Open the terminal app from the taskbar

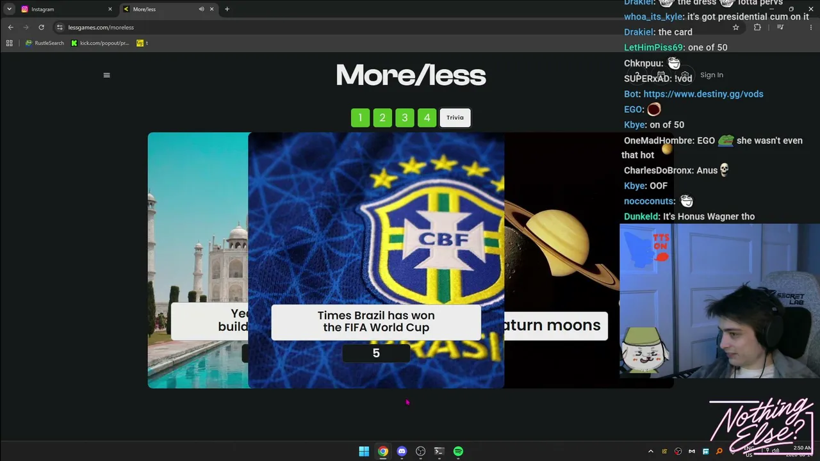tap(439, 451)
